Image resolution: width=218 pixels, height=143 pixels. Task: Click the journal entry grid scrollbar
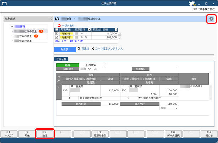(211, 92)
